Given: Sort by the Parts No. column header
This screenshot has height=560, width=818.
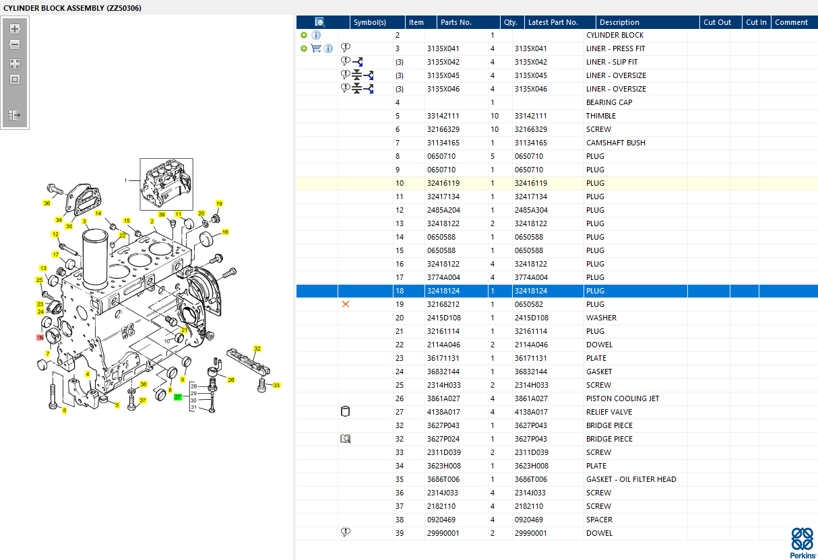Looking at the screenshot, I should (x=456, y=22).
